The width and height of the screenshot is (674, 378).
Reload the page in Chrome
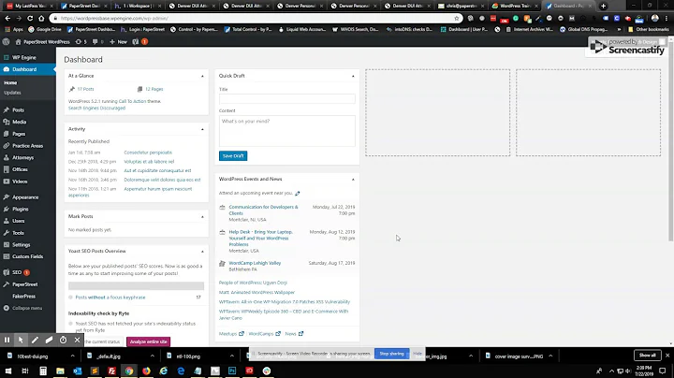pos(30,19)
